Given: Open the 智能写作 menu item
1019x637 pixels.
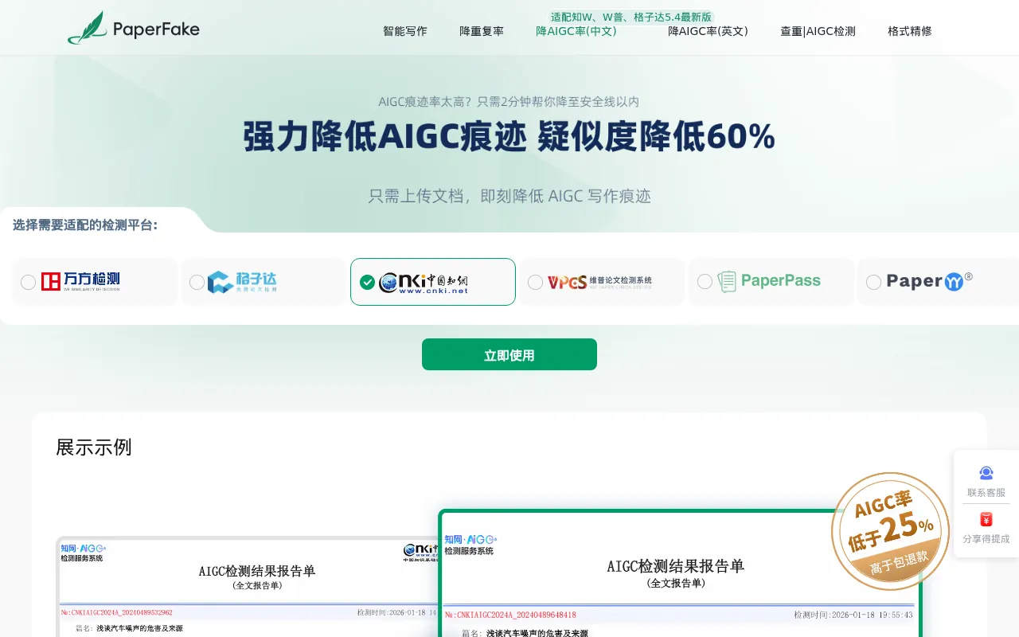Looking at the screenshot, I should pyautogui.click(x=405, y=31).
